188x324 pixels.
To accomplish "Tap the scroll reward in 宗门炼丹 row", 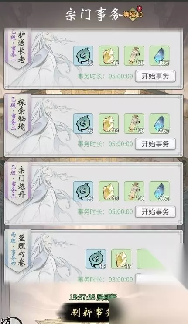I will tap(134, 191).
